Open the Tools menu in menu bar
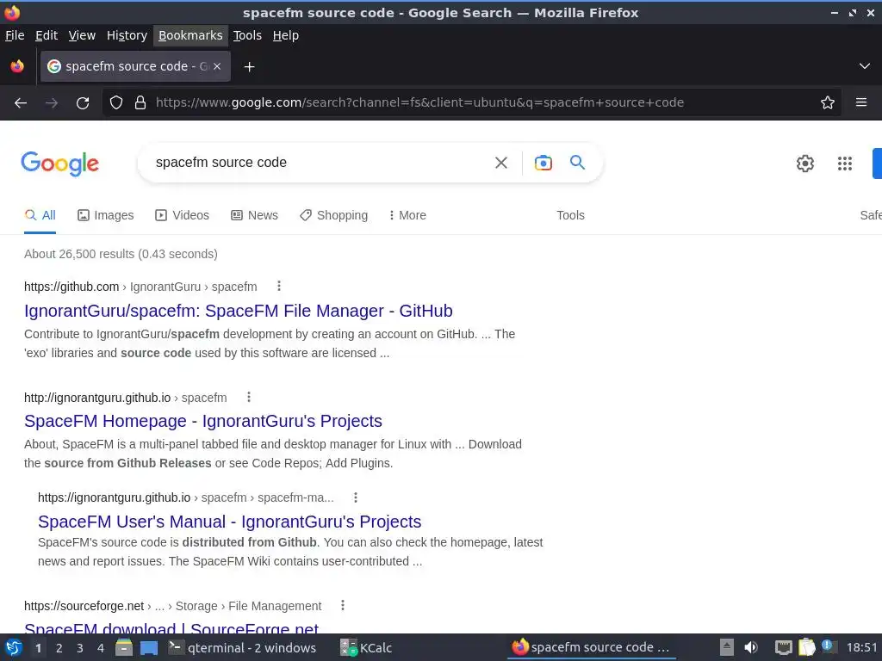Screen dimensions: 882x661 click(x=247, y=35)
